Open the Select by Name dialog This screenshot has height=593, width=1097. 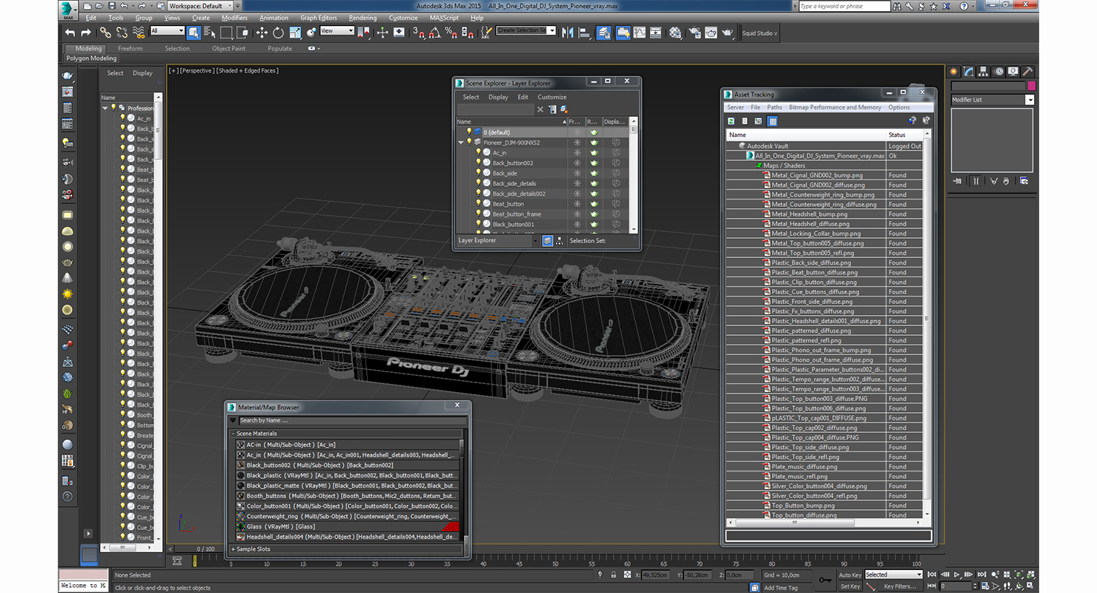coord(209,33)
